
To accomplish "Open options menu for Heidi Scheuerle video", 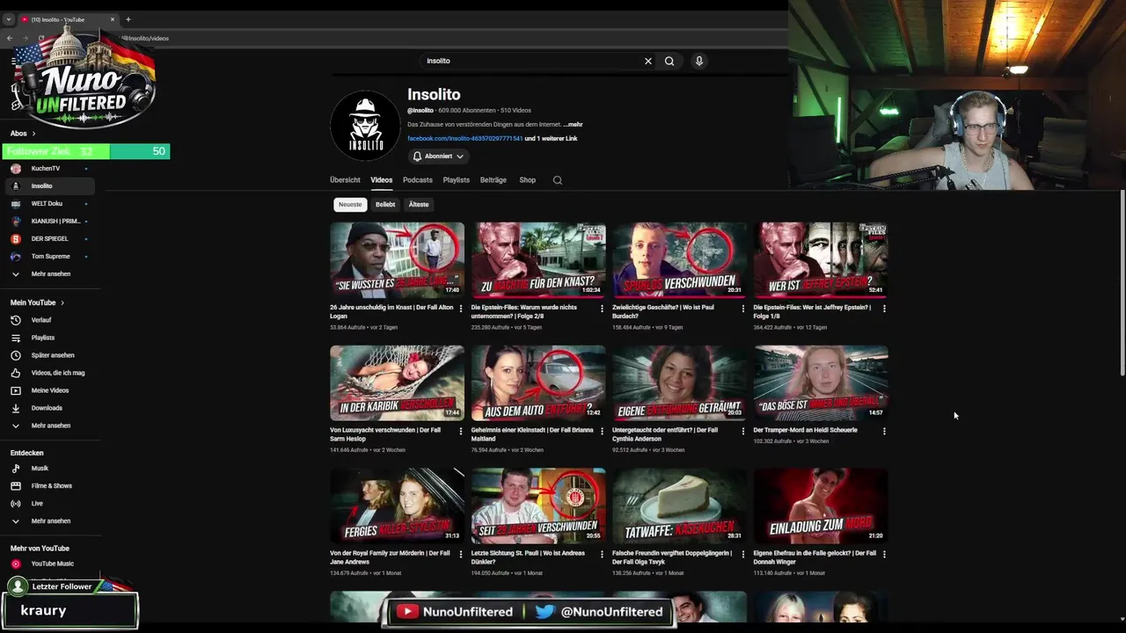I will tap(884, 431).
